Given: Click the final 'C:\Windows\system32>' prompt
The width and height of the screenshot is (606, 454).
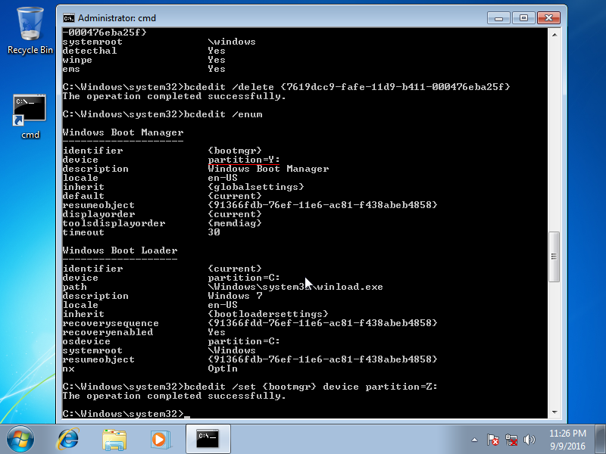Looking at the screenshot, I should click(x=123, y=414).
